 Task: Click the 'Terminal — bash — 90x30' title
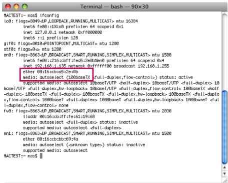[x=114, y=7]
